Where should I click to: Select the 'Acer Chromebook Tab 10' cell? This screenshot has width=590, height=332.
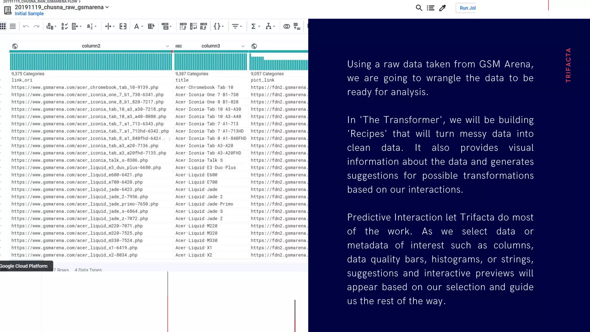[x=204, y=87]
